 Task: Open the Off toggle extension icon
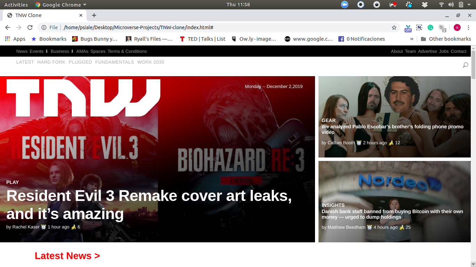[x=408, y=28]
